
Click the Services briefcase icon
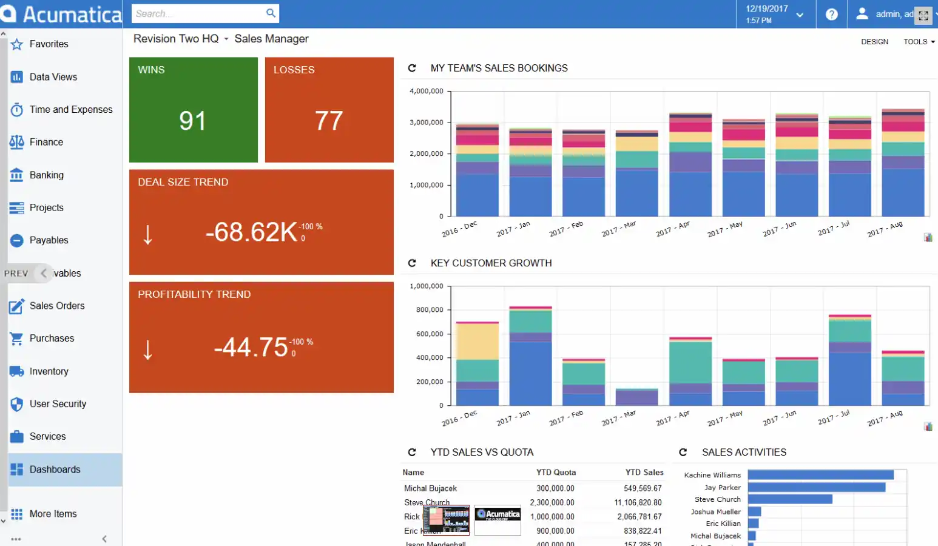click(x=17, y=437)
